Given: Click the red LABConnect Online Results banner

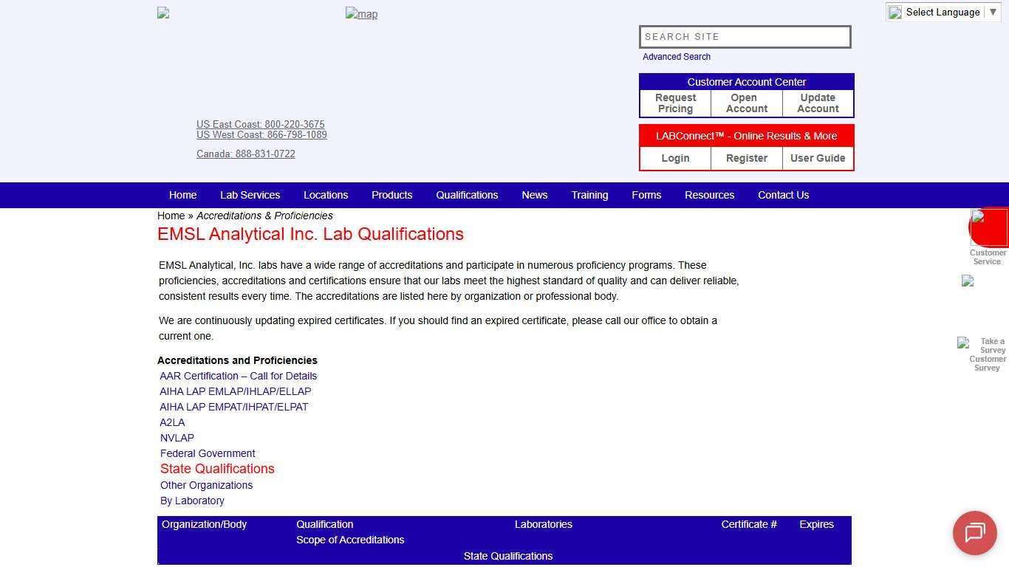Looking at the screenshot, I should [746, 136].
